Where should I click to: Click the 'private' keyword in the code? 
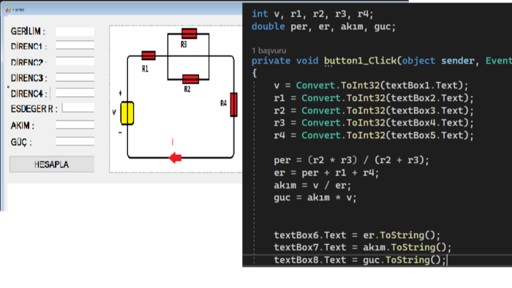pos(271,61)
